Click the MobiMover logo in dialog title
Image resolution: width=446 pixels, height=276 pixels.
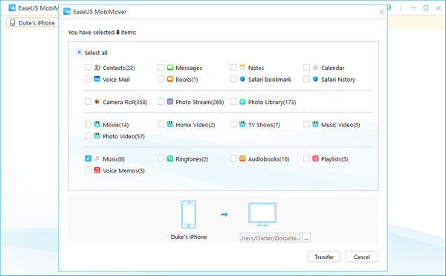pos(67,11)
